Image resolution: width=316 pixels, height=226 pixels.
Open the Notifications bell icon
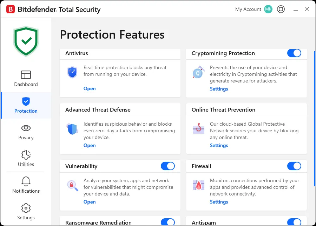click(x=26, y=181)
